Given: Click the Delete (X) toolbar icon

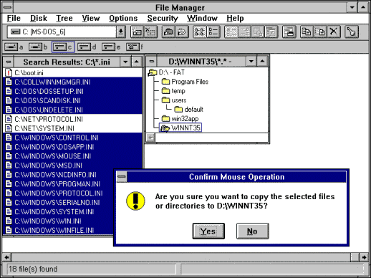Looking at the screenshot, I should [334, 32].
